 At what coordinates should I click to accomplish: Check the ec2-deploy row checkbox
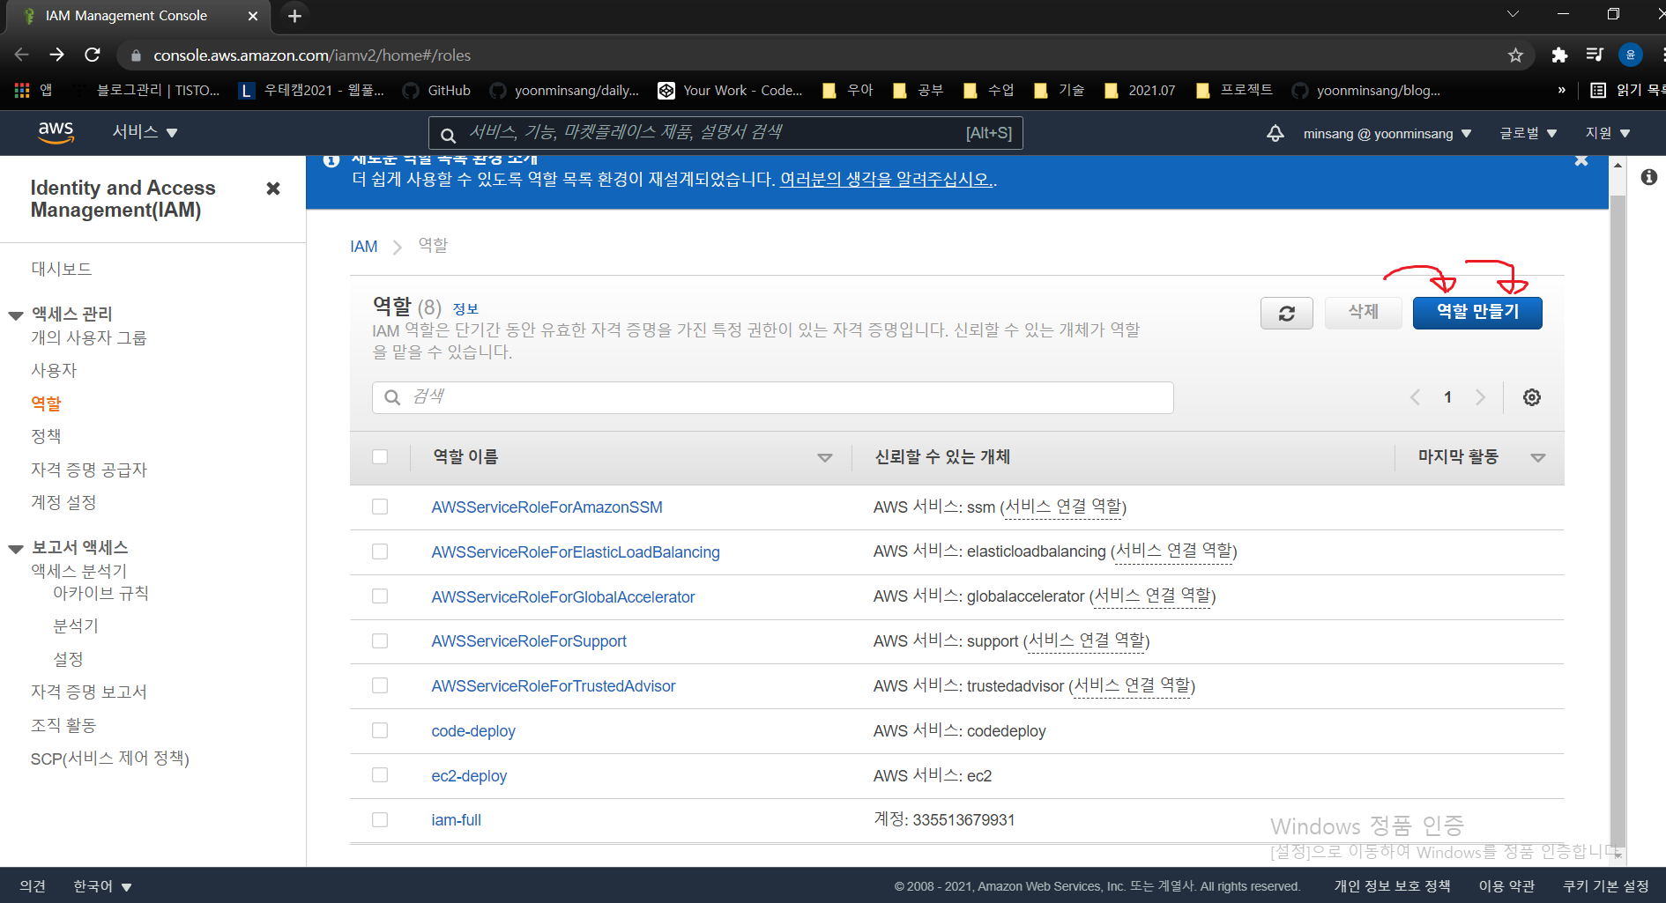coord(380,775)
